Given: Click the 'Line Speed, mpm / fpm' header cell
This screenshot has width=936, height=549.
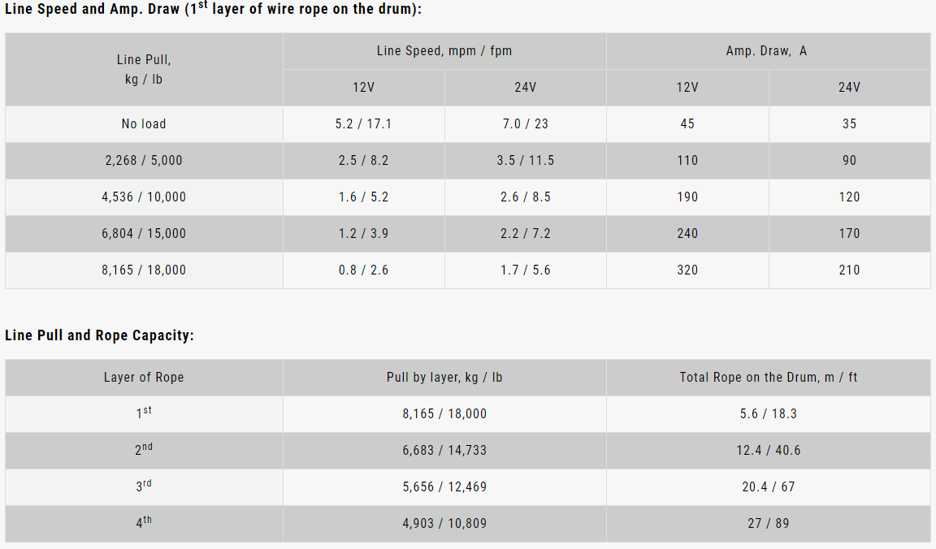Looking at the screenshot, I should pyautogui.click(x=444, y=51).
